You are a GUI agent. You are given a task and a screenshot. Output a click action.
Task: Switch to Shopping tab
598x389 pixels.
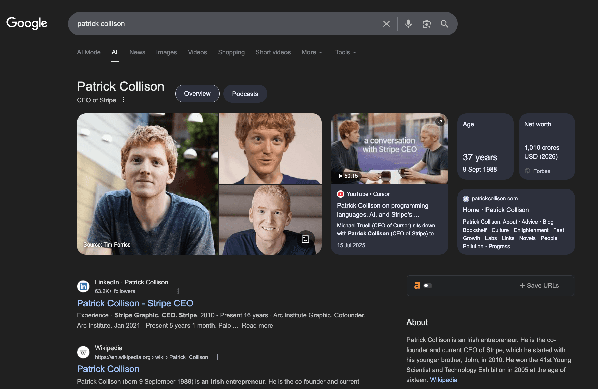pos(231,52)
